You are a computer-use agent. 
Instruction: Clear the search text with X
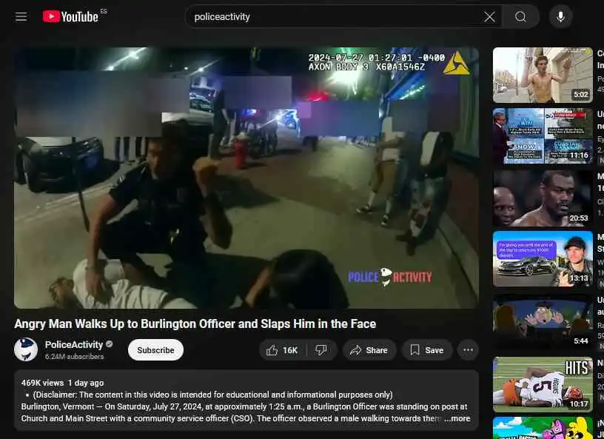(x=489, y=17)
